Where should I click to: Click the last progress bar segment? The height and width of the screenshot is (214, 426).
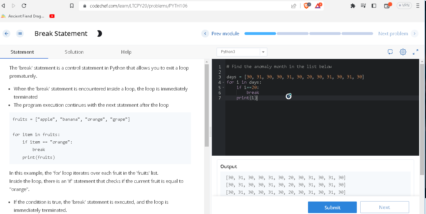(357, 34)
